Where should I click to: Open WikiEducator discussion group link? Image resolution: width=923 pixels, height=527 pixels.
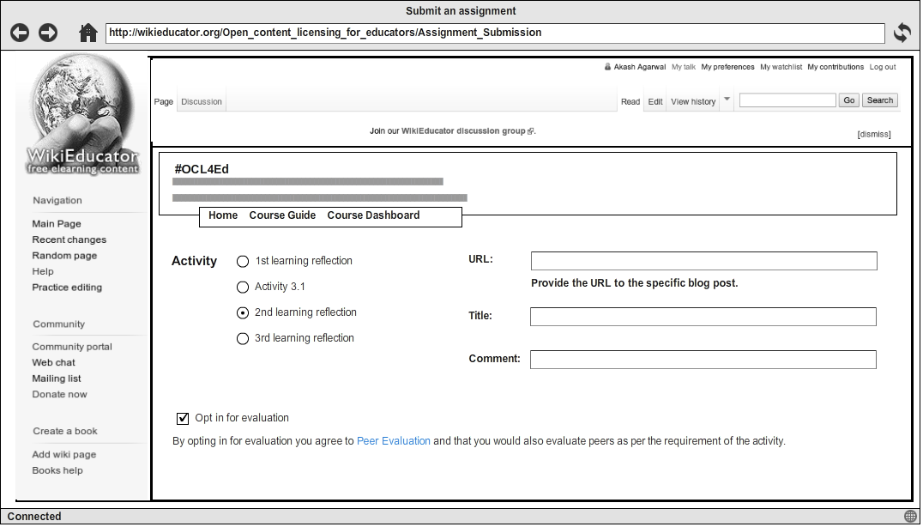(463, 131)
